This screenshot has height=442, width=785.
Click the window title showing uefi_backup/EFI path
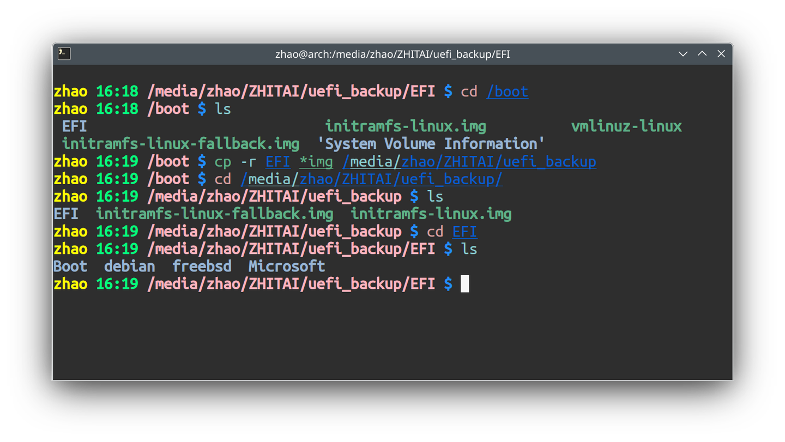pyautogui.click(x=392, y=53)
